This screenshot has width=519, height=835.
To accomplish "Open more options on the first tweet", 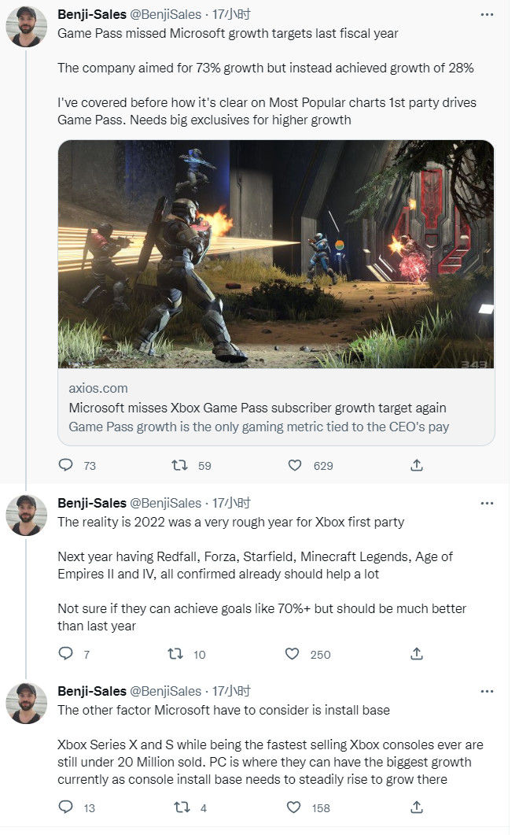I will [487, 14].
